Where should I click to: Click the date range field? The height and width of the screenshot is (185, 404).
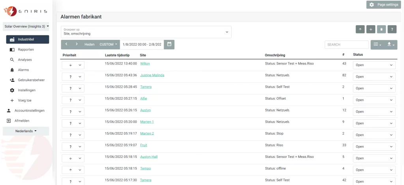coord(142,44)
